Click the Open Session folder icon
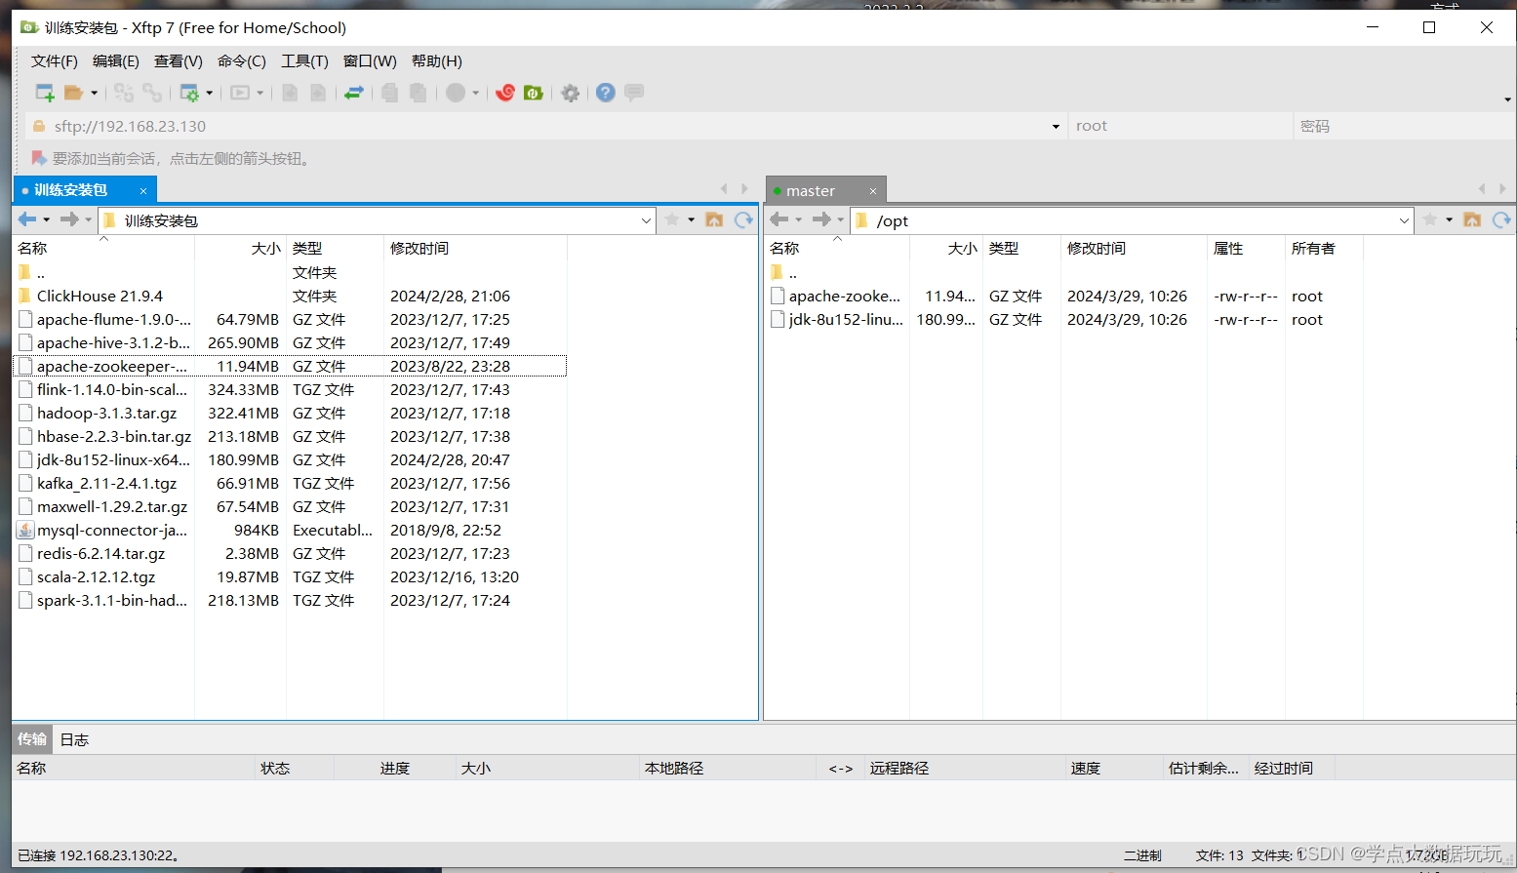The height and width of the screenshot is (873, 1517). [x=73, y=93]
